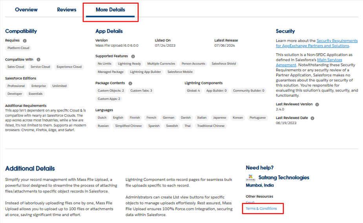Click the Multiple Currencies tag
363x223 pixels.
pyautogui.click(x=161, y=64)
